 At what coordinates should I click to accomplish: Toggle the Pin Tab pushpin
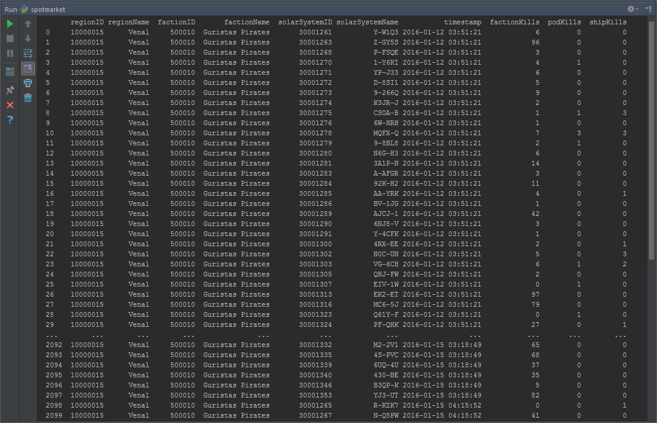10,90
